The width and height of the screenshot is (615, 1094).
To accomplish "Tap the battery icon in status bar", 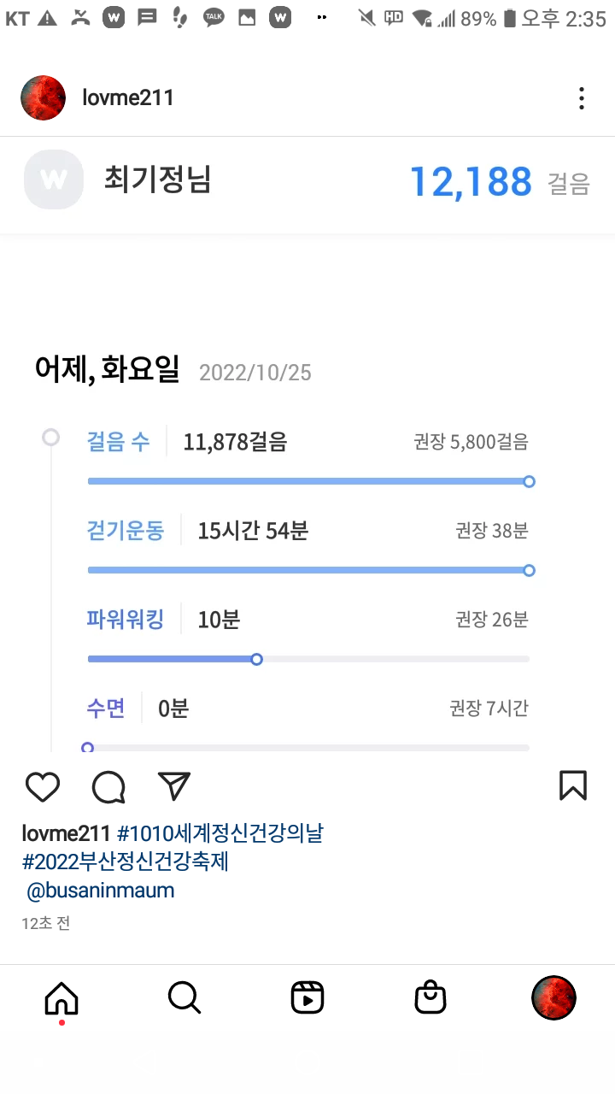I will coord(510,18).
